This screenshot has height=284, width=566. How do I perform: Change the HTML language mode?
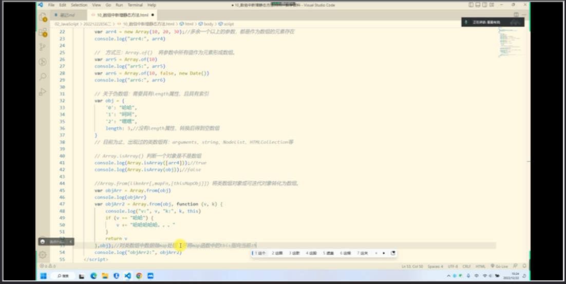[480, 267]
